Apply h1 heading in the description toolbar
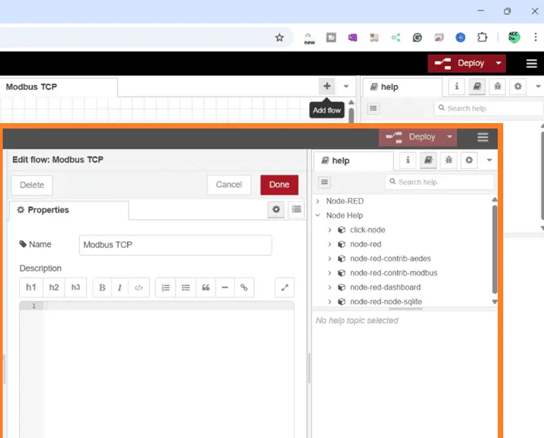This screenshot has height=438, width=544. pyautogui.click(x=31, y=288)
